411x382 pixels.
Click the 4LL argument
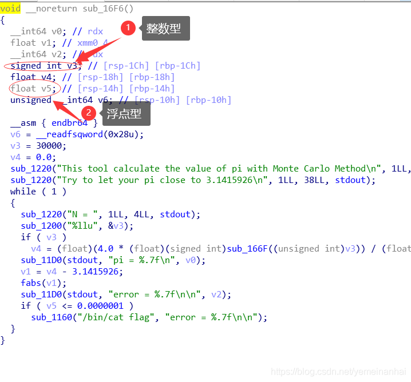[141, 214]
